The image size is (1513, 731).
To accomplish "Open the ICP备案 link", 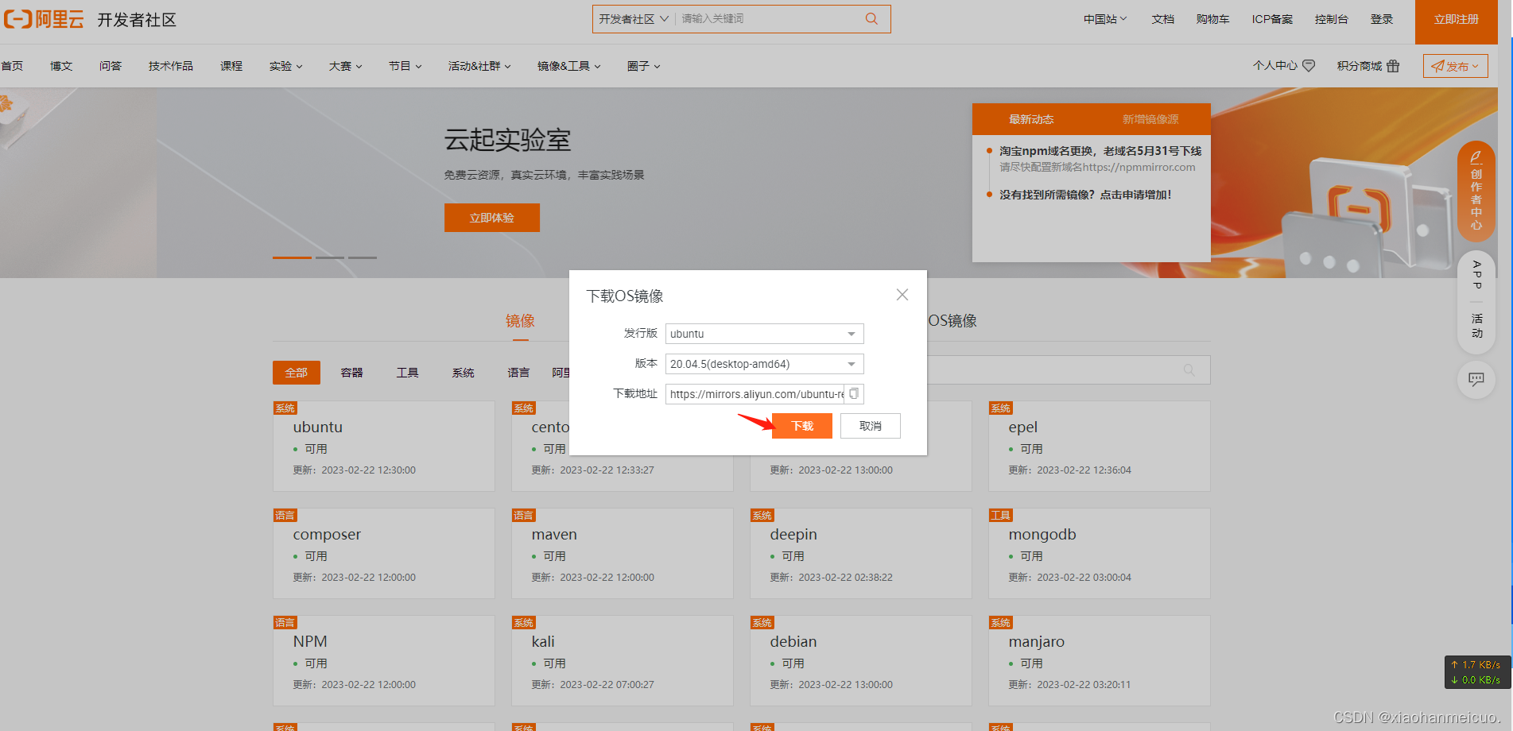I will coord(1272,19).
